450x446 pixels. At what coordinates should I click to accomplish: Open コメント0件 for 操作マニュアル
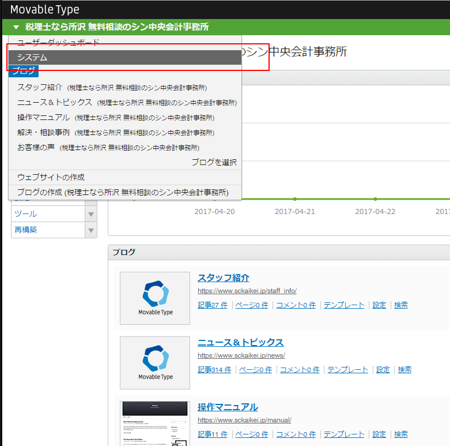coord(296,434)
